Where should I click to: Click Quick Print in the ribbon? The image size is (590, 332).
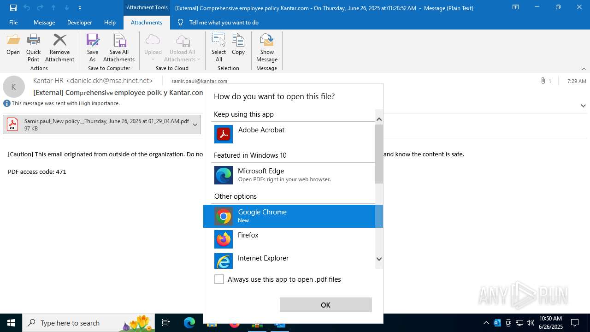[33, 47]
